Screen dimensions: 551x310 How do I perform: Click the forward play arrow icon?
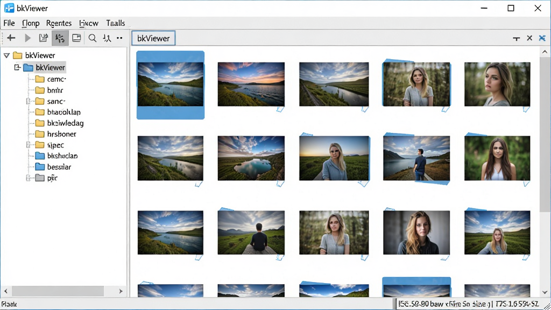27,38
